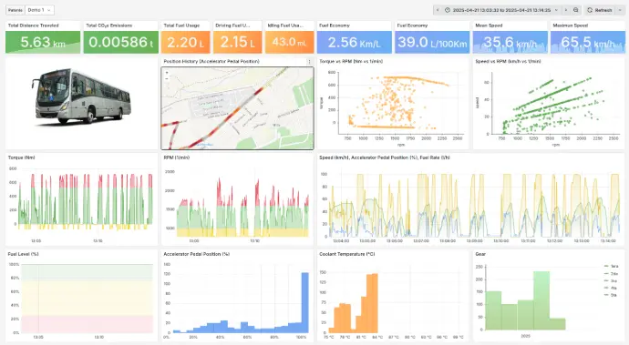Shift time range forward with right arrow

566,10
